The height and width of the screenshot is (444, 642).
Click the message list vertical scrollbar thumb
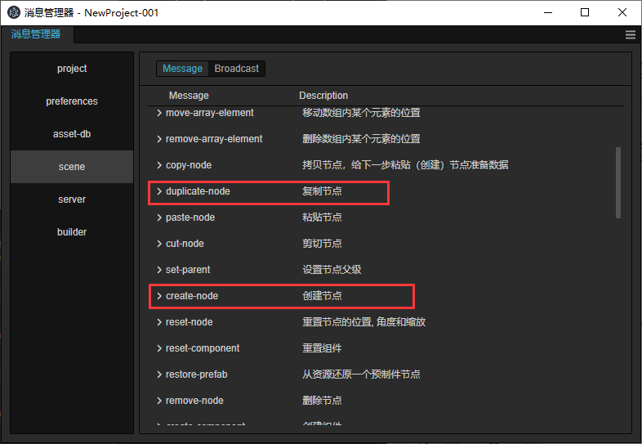(x=618, y=183)
